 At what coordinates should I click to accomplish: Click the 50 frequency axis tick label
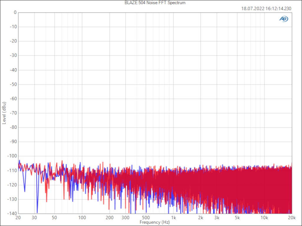54,218
